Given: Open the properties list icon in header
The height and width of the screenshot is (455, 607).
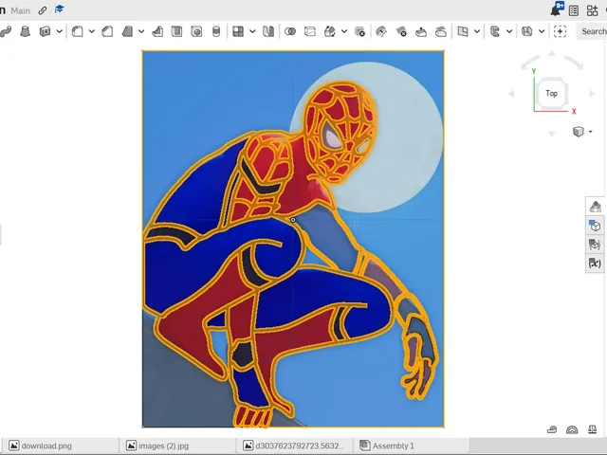Looking at the screenshot, I should coord(574,10).
